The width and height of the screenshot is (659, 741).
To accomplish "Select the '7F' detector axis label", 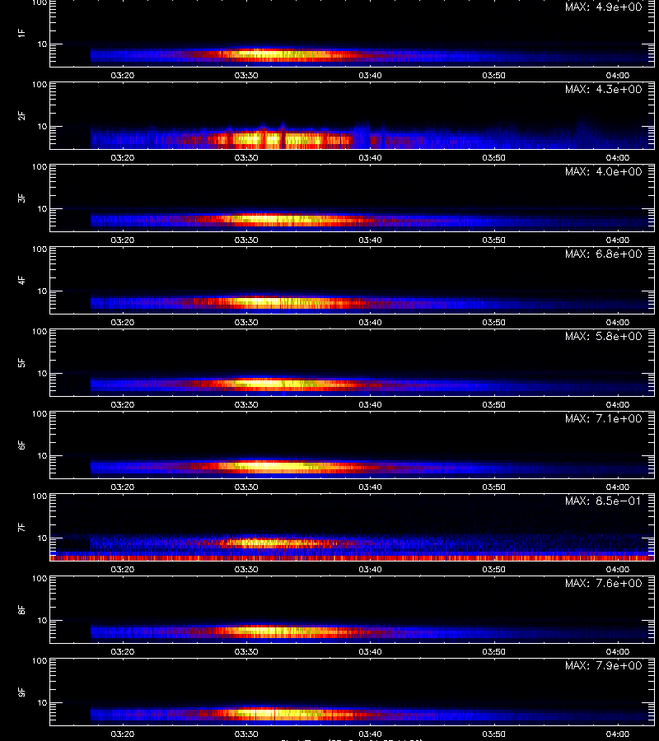I will 21,527.
